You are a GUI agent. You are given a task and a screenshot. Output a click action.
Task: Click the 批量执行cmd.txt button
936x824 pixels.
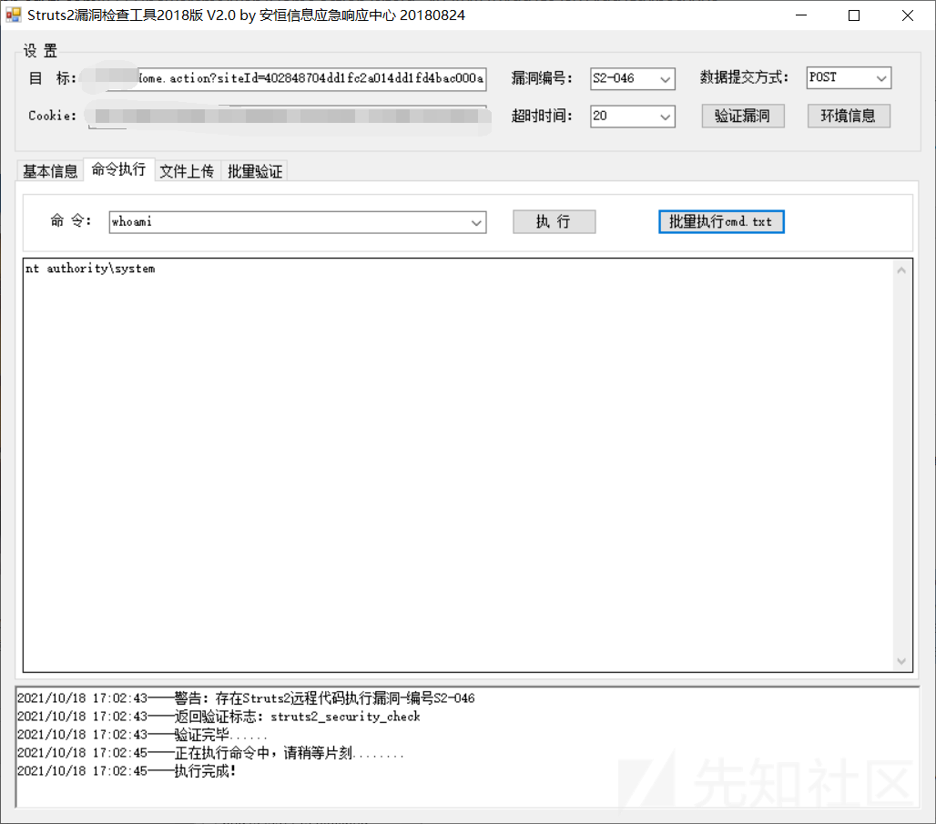point(721,221)
